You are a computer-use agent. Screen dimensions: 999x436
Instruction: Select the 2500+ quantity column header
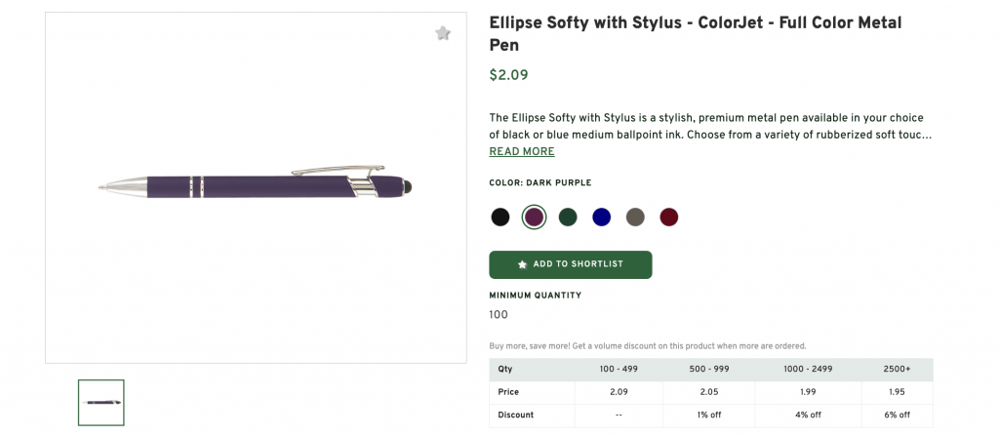(896, 370)
